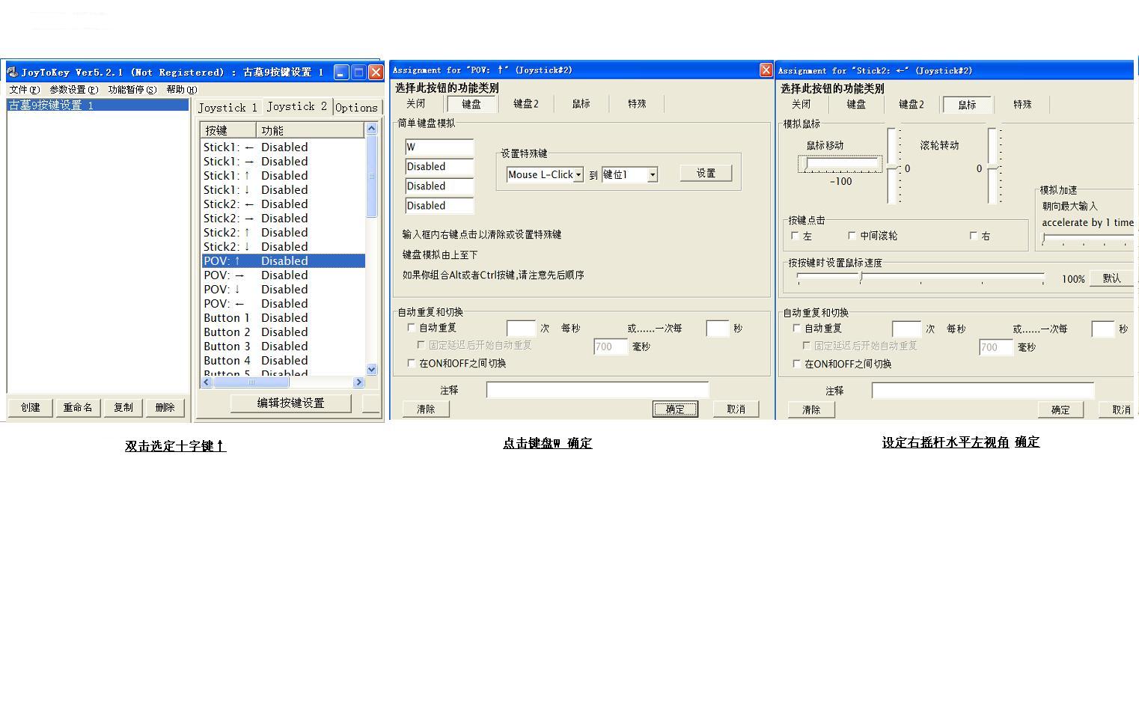The height and width of the screenshot is (711, 1139).
Task: Select the POV: ← row
Action: 283,303
